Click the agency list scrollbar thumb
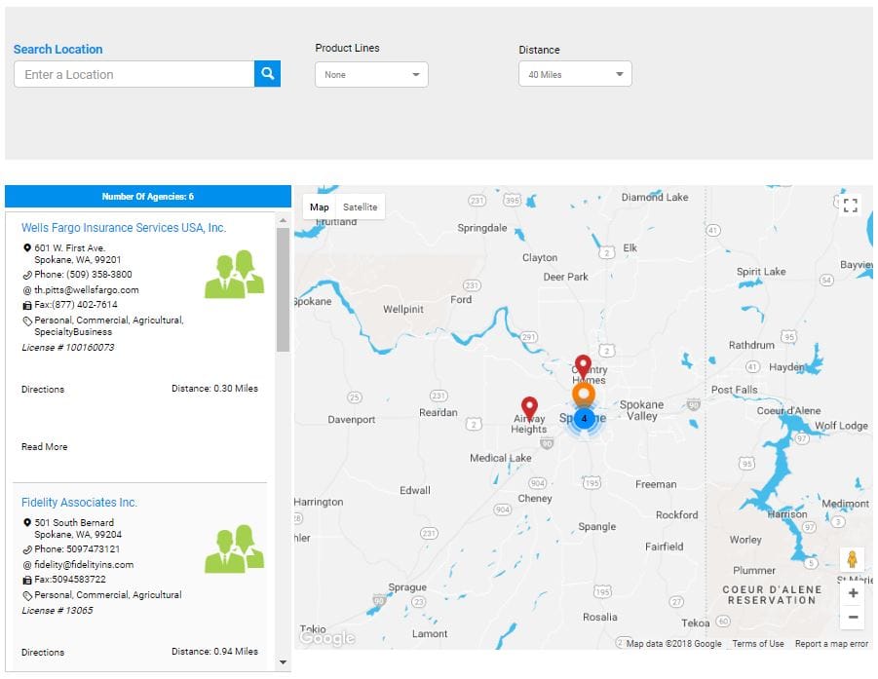Viewport: 878px width, 679px height. tap(283, 289)
